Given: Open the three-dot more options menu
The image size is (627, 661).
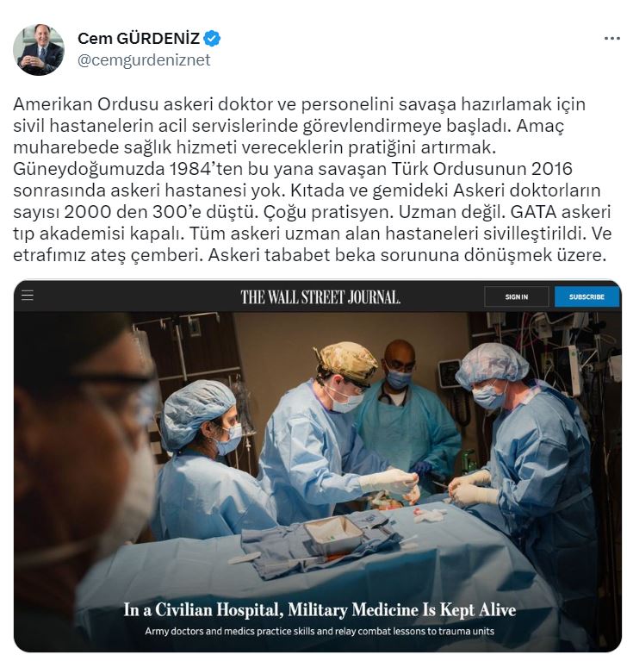Looking at the screenshot, I should 611,39.
